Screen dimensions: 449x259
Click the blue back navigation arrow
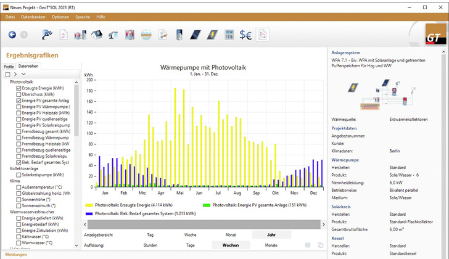click(12, 35)
